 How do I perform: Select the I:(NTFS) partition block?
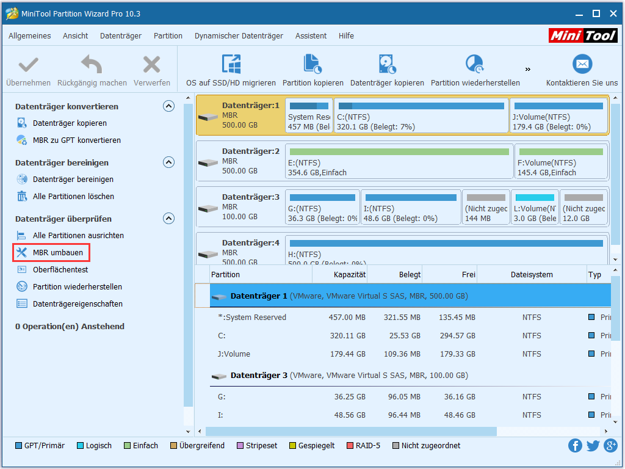[411, 208]
